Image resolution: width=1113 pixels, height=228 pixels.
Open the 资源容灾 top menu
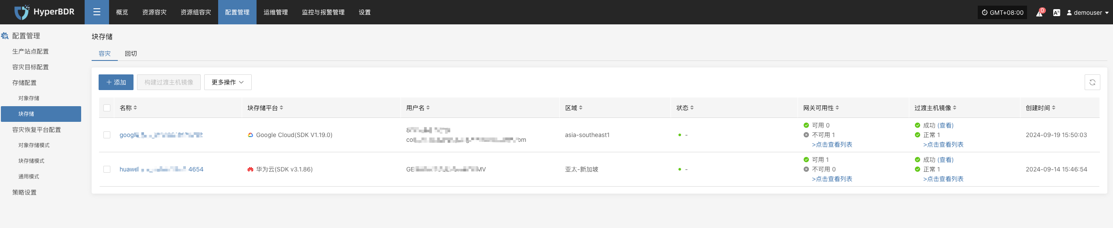tap(154, 12)
